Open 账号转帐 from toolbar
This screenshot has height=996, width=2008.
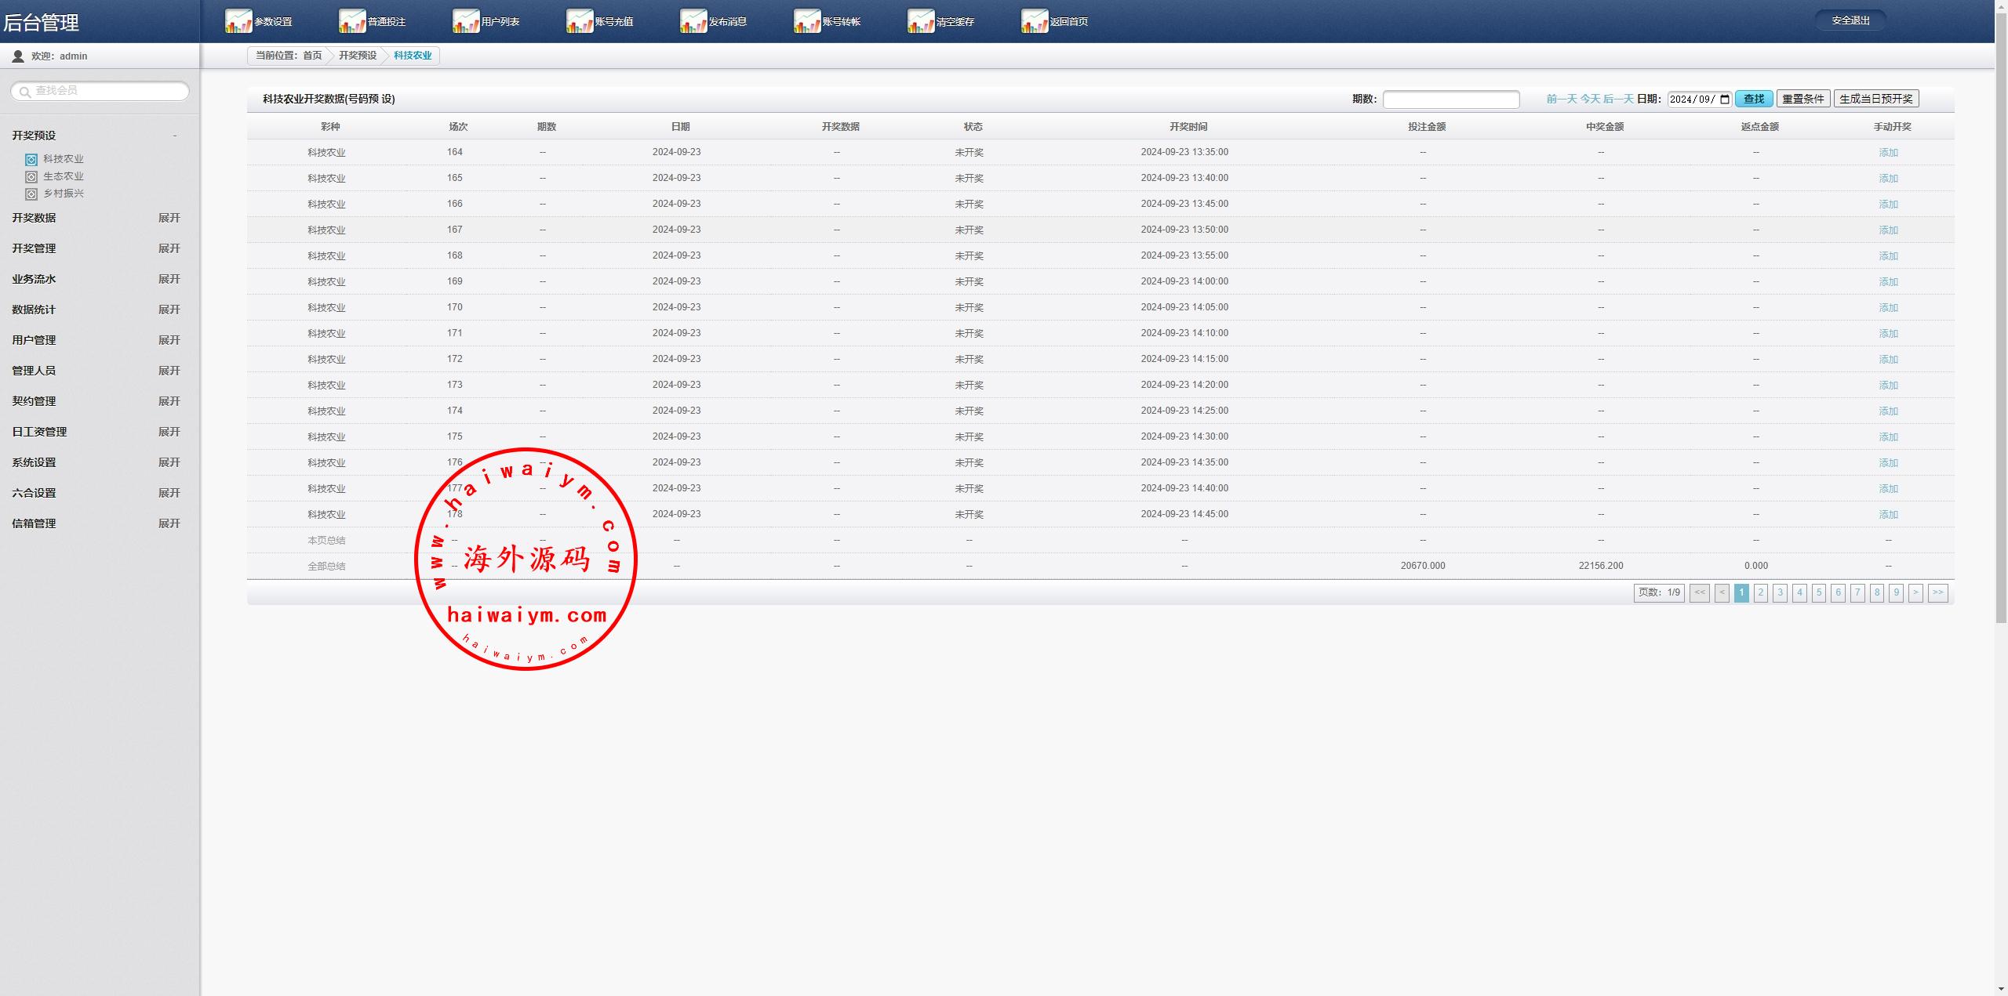click(x=807, y=21)
